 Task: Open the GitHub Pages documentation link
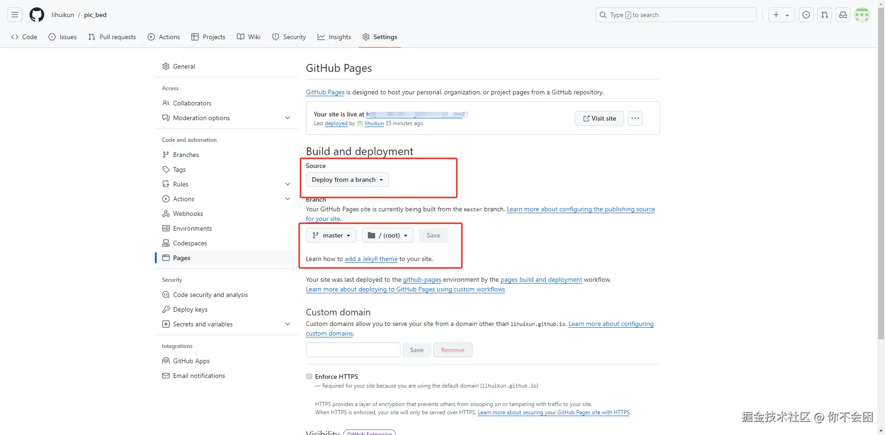click(325, 92)
